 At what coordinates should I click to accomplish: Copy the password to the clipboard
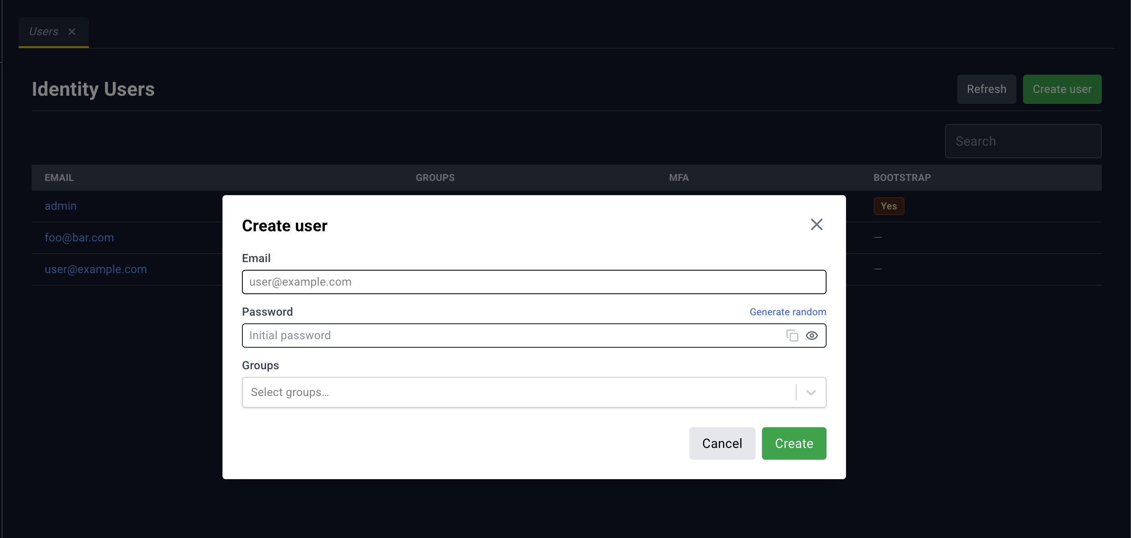coord(792,336)
